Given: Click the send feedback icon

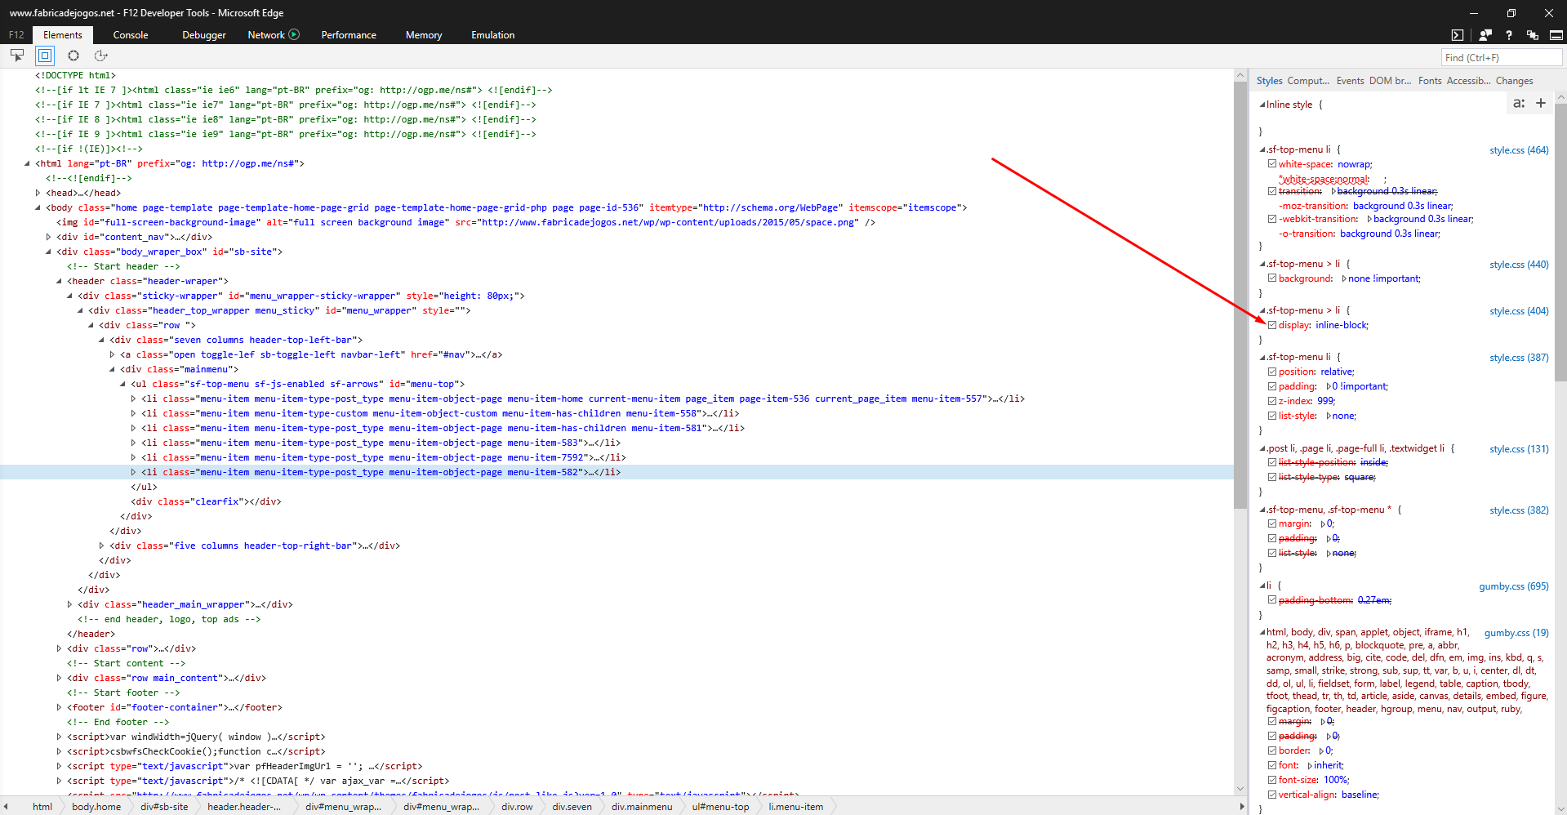Looking at the screenshot, I should pyautogui.click(x=1484, y=35).
